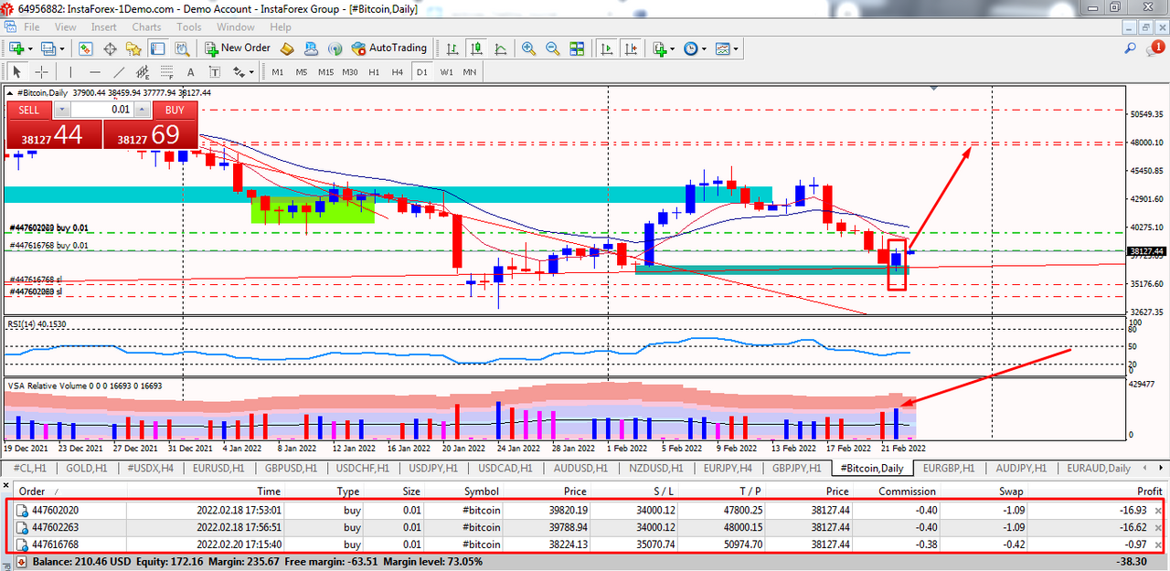Image resolution: width=1170 pixels, height=571 pixels.
Task: Expand the Arrows objects dropdown
Action: pos(251,72)
